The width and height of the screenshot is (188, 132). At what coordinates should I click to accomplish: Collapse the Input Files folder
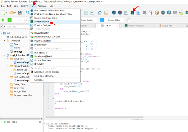pyautogui.click(x=8, y=59)
